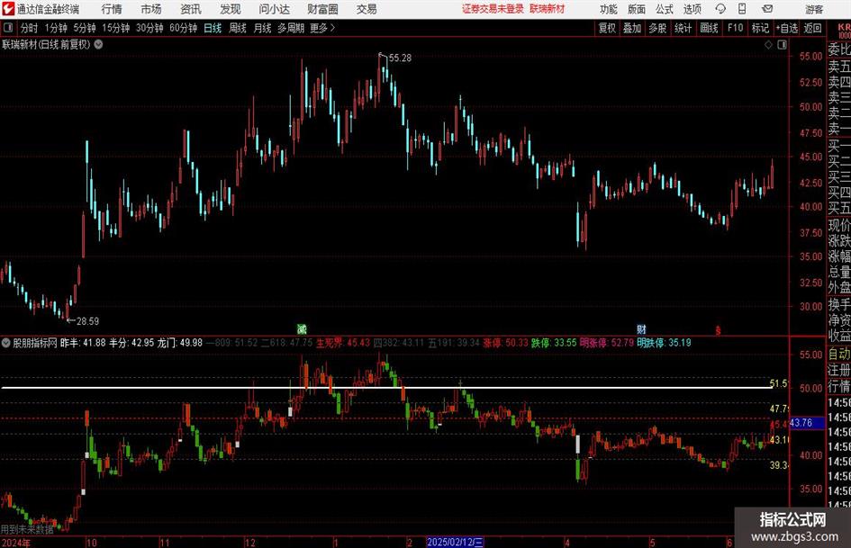Click the 叠加 overlay button
This screenshot has width=851, height=548.
(632, 28)
